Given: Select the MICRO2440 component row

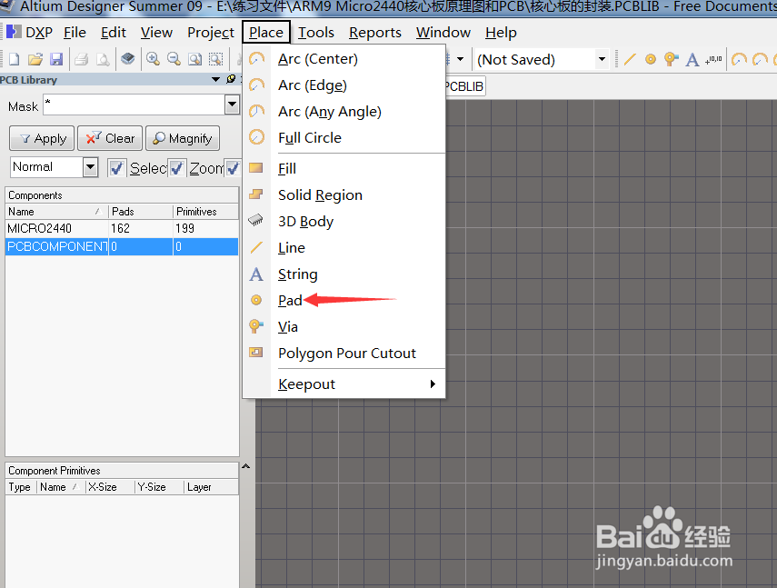Looking at the screenshot, I should 122,228.
